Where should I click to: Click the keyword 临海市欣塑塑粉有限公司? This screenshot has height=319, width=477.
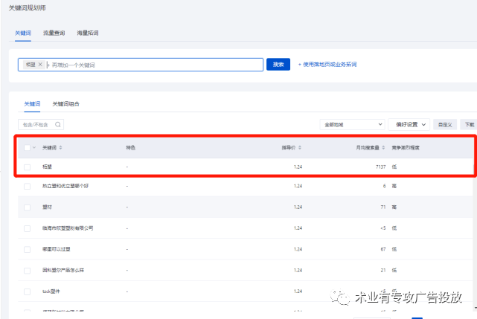click(68, 228)
